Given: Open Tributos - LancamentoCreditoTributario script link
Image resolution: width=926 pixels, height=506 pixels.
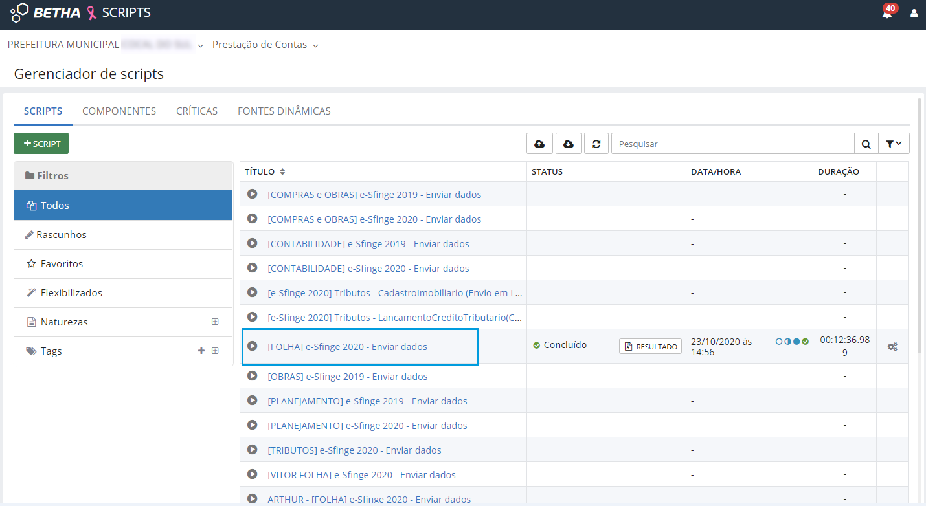Looking at the screenshot, I should [395, 317].
